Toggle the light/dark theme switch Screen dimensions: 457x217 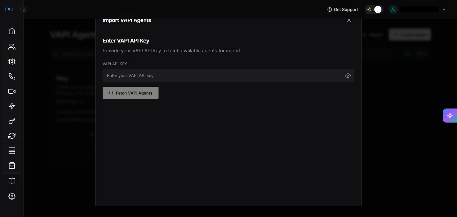click(x=374, y=10)
